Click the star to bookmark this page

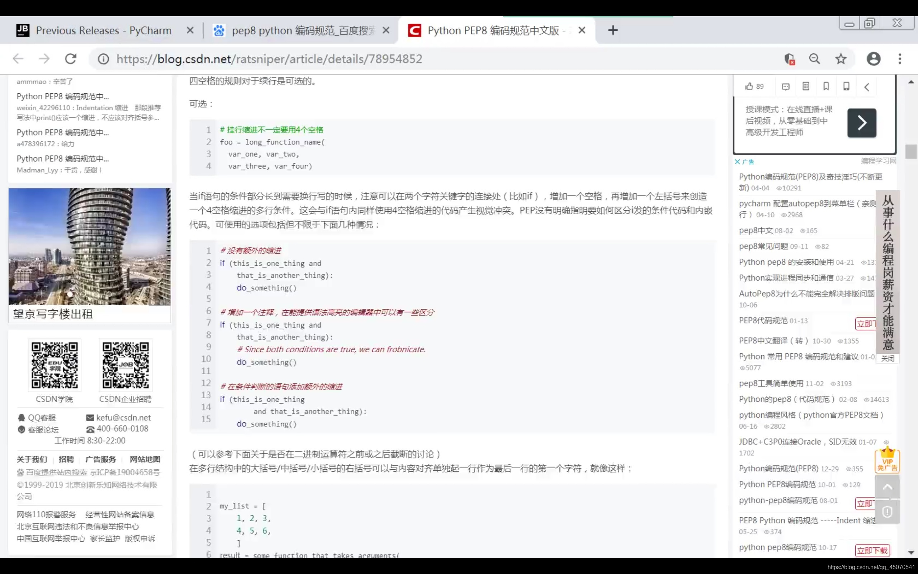click(841, 59)
